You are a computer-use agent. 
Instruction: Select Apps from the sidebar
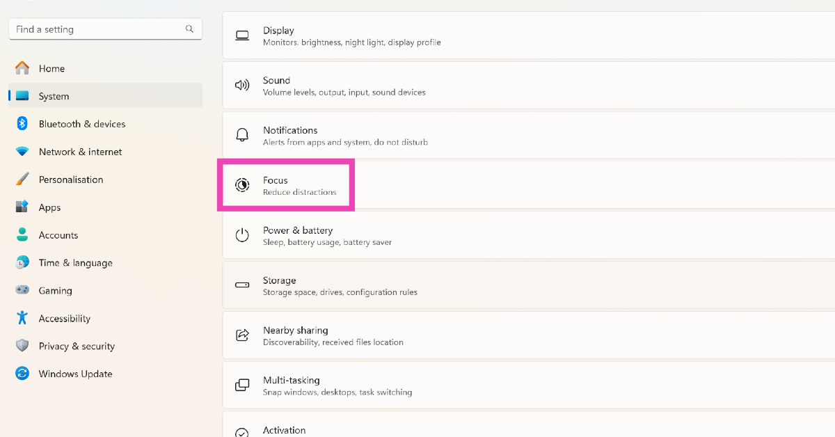point(49,207)
